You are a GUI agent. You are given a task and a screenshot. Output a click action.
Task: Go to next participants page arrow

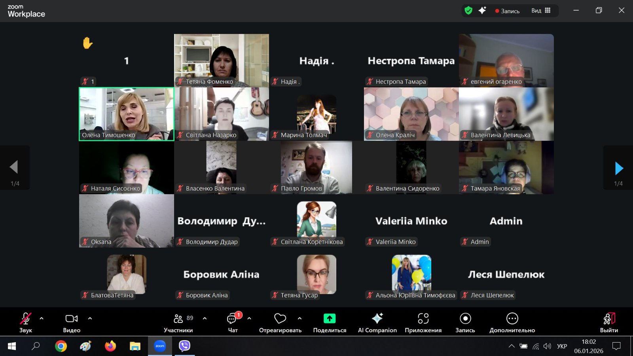pyautogui.click(x=619, y=168)
